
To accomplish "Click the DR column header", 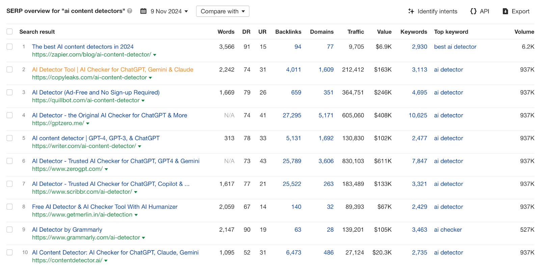I will pyautogui.click(x=246, y=32).
